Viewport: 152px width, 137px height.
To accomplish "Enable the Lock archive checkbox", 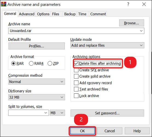I will 76,96.
